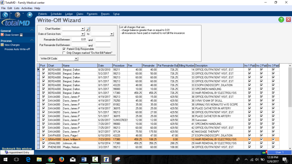Uncheck Post for the Phelps, Nelson row
292x164 pixels.
pos(43,147)
